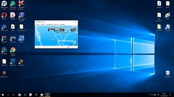
Task: Select the блокнот desktop shortcut
Action: click(x=168, y=27)
